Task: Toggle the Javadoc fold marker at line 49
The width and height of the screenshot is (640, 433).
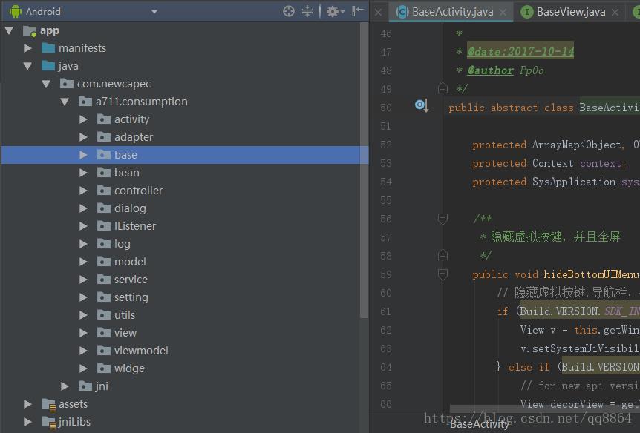Action: [443, 88]
